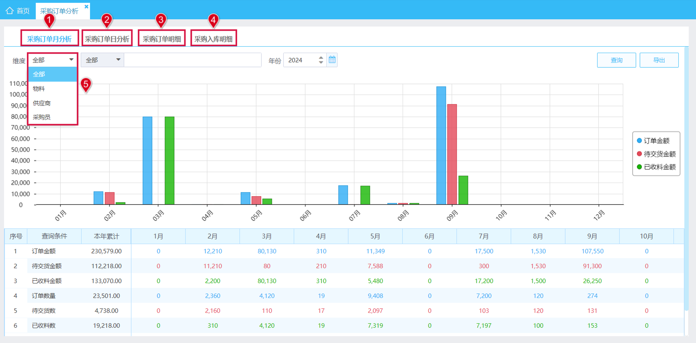Click the 107,550 cell
Viewport: 696px width, 343px height.
(x=592, y=251)
